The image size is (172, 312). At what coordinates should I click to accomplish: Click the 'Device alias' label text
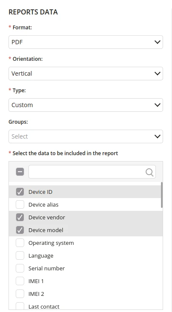click(43, 204)
